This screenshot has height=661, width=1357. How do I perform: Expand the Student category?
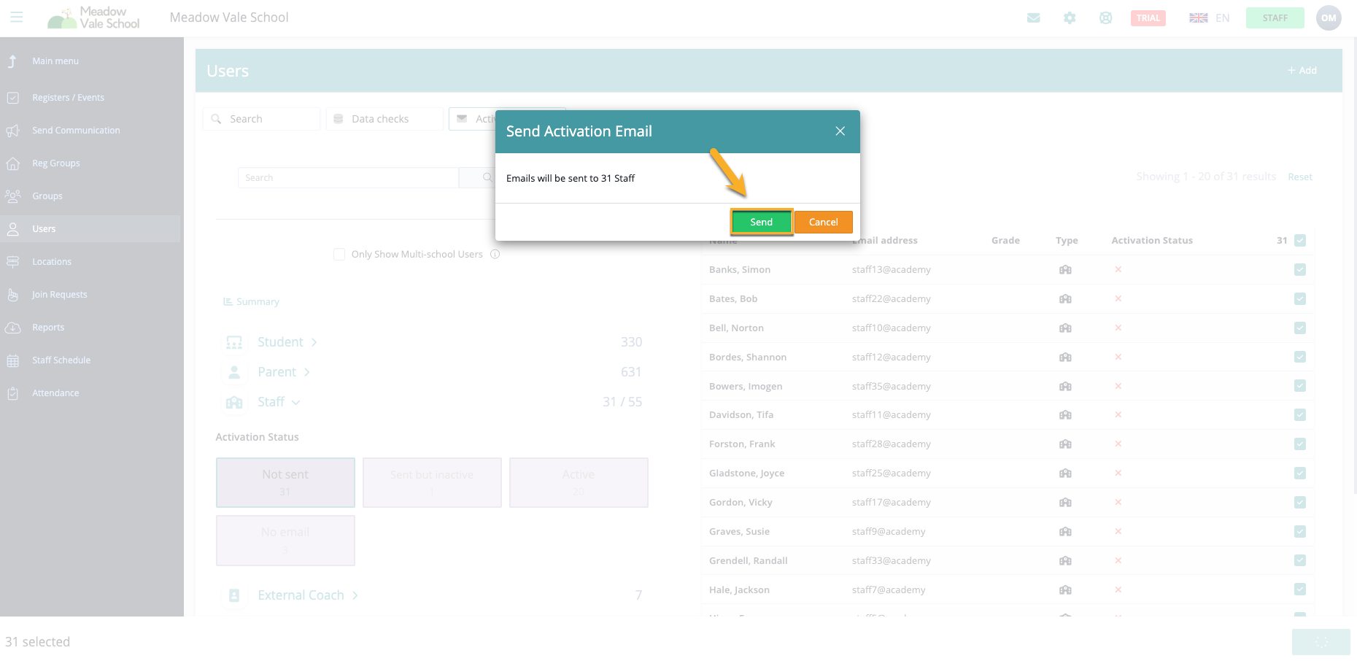click(x=314, y=341)
